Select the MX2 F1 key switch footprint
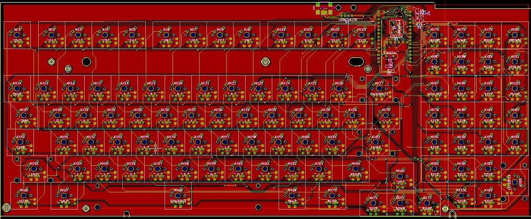 (x=51, y=35)
